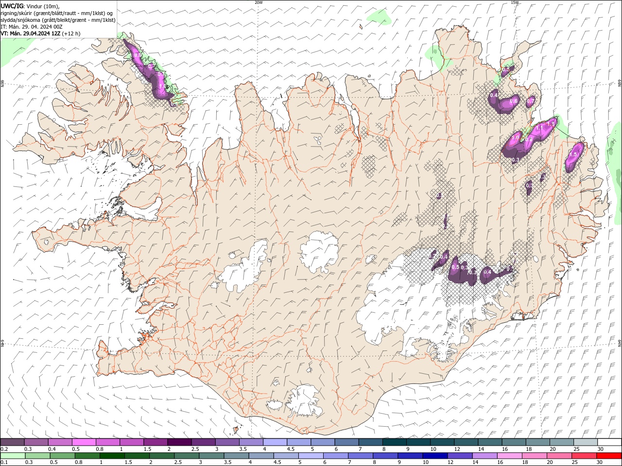Click the '1.6' value on the Westfjords purple band
Screen dimensions: 622x466
click(x=164, y=87)
